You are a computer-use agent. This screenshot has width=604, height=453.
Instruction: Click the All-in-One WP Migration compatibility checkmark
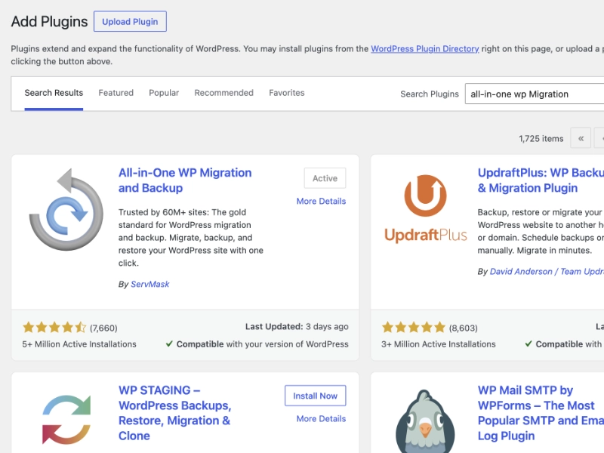coord(169,344)
